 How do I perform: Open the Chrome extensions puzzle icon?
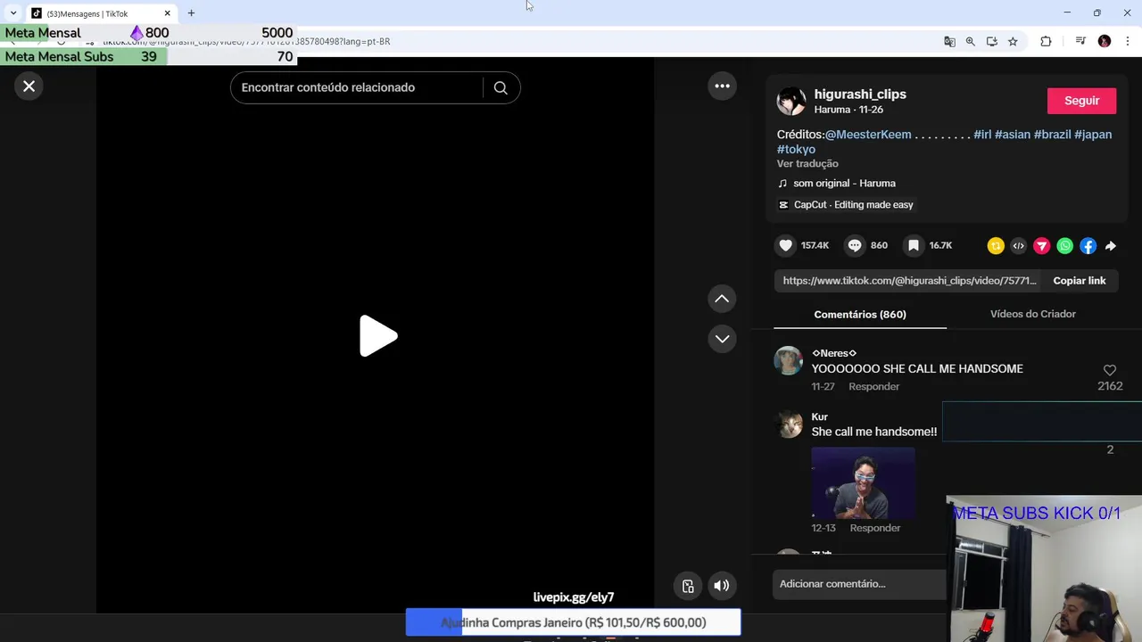pos(1046,41)
